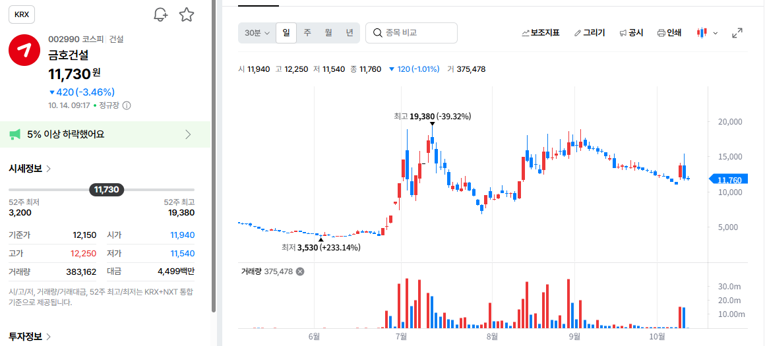Expand the 투자정보 section
Screen dimensions: 765x346
pyautogui.click(x=30, y=336)
